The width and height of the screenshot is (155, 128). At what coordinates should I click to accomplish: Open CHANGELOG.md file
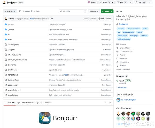point(14,55)
